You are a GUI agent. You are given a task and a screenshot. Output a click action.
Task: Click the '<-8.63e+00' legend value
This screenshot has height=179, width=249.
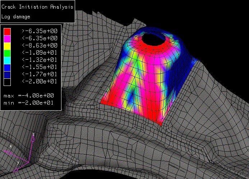click(40, 45)
